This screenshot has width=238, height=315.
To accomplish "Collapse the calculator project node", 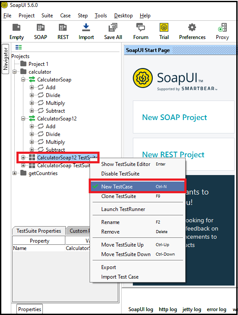I will pos(14,72).
